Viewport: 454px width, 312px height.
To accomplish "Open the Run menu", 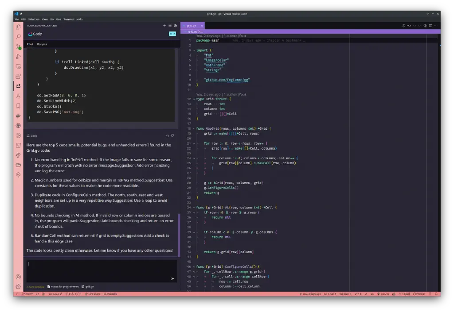I will 59,19.
